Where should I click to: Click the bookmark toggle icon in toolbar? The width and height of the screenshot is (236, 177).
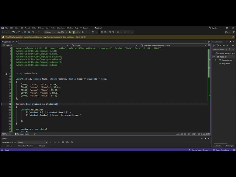[x=118, y=32]
